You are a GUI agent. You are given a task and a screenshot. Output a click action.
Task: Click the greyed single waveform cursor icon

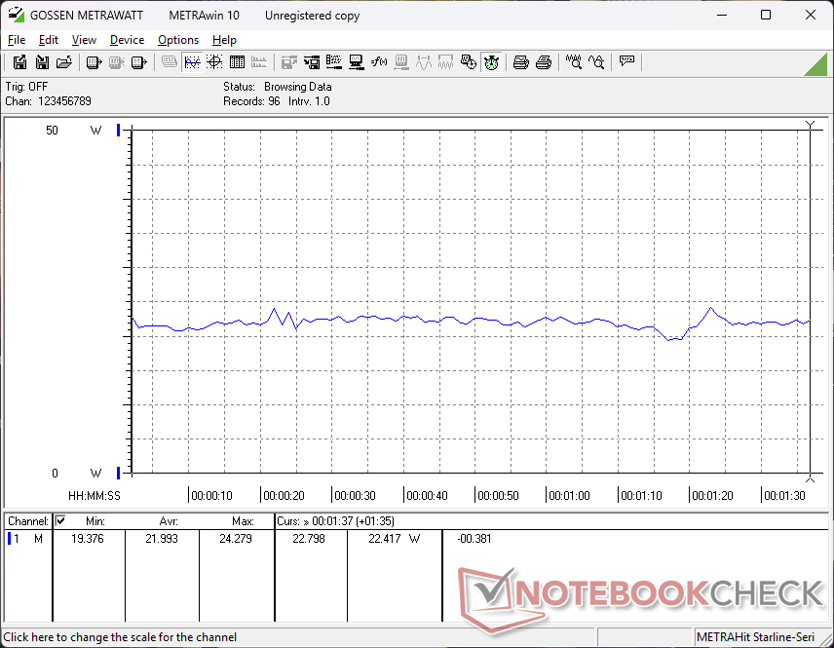coord(424,62)
